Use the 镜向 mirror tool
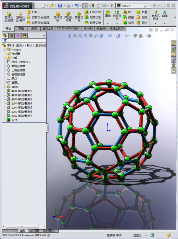 click(142, 23)
